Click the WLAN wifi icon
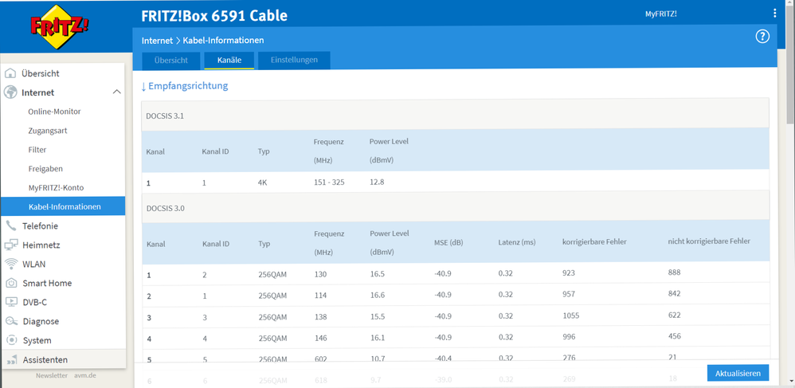 (11, 265)
